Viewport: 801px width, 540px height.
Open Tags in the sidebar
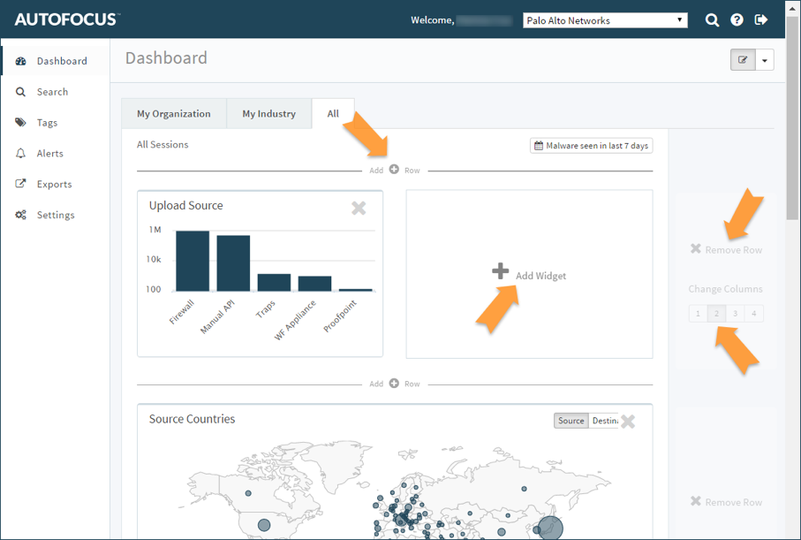(55, 122)
